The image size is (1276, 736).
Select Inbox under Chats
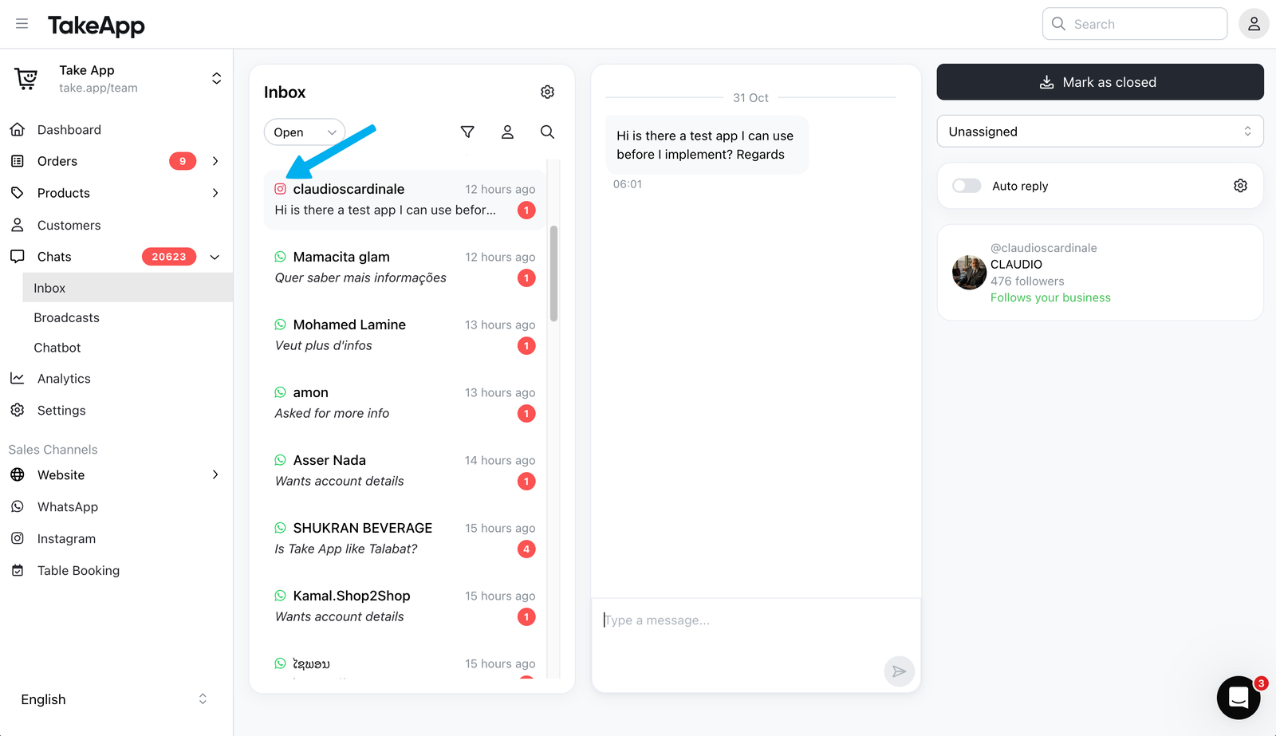128,288
